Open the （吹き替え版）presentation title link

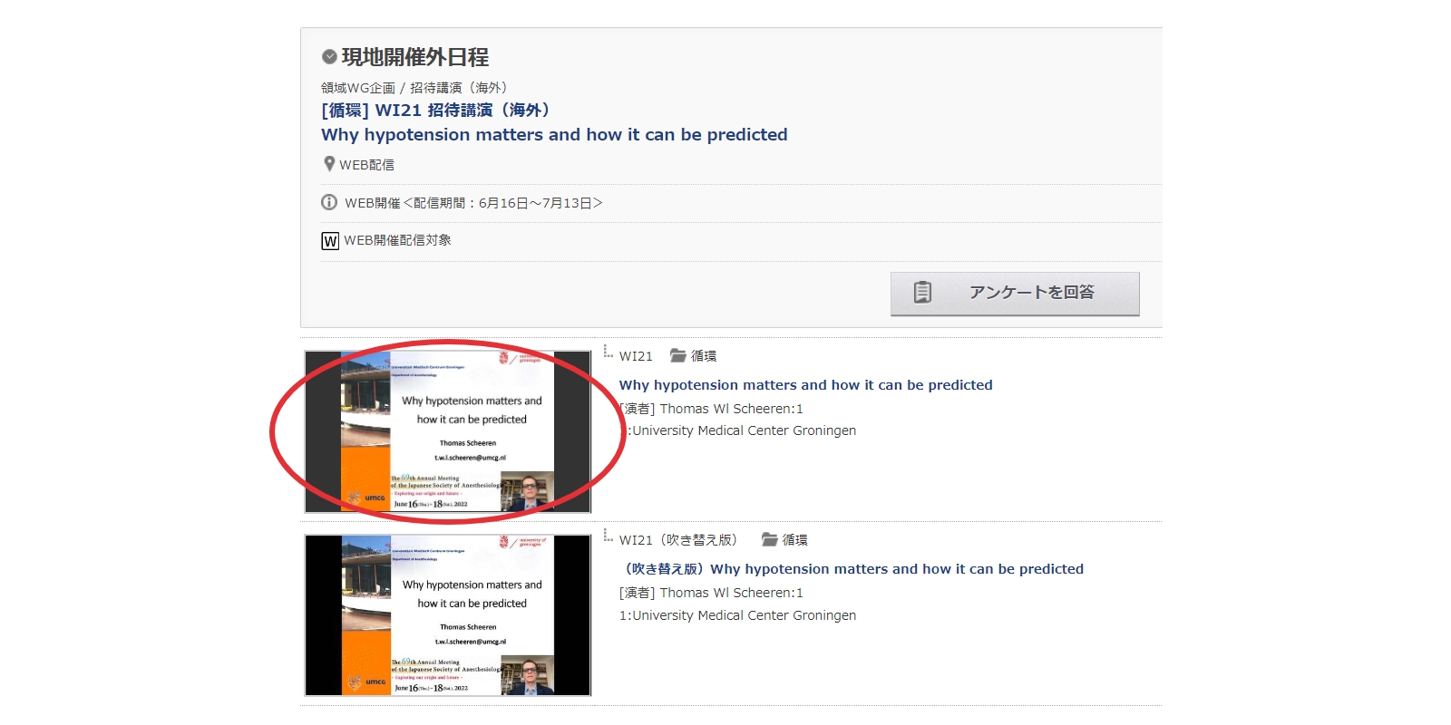click(x=851, y=569)
